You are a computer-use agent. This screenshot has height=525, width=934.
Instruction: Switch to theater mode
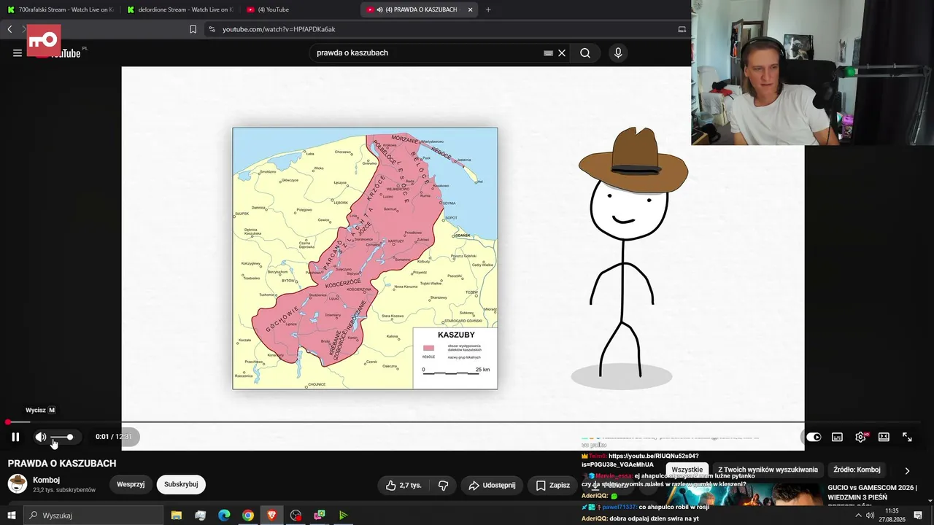point(884,437)
